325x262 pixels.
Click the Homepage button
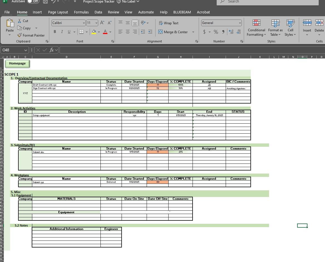tap(17, 64)
